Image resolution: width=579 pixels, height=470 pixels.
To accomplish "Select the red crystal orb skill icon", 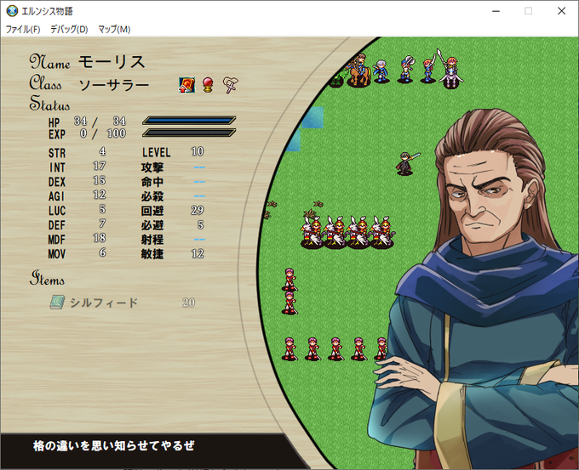I will click(209, 85).
